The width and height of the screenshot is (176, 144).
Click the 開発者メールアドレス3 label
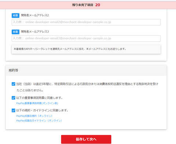click(35, 32)
